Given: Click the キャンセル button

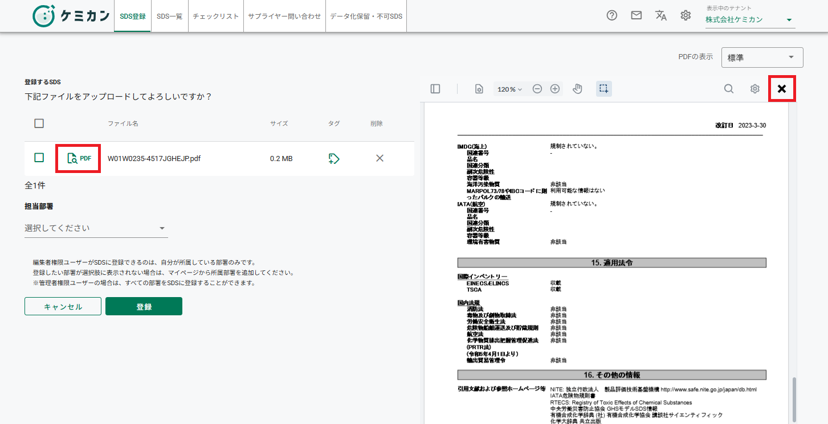Looking at the screenshot, I should tap(63, 306).
